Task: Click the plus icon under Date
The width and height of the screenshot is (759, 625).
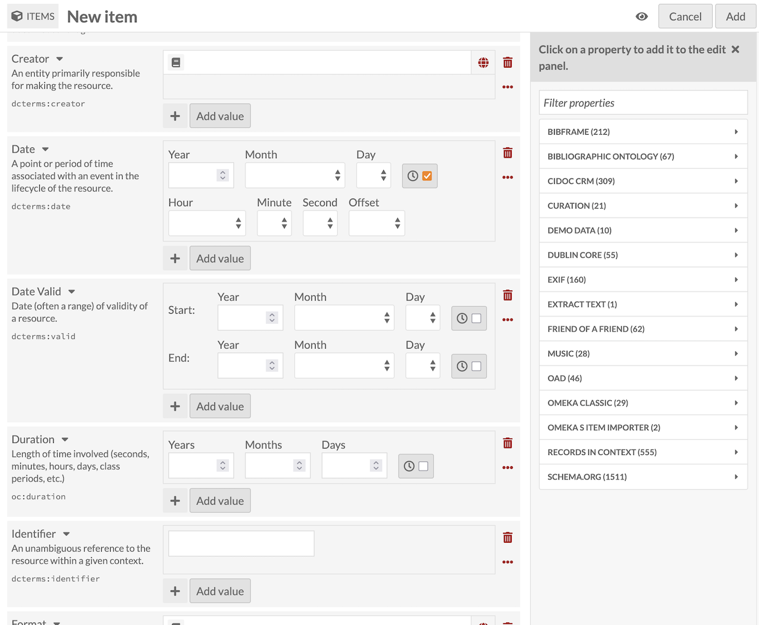Action: (x=175, y=259)
